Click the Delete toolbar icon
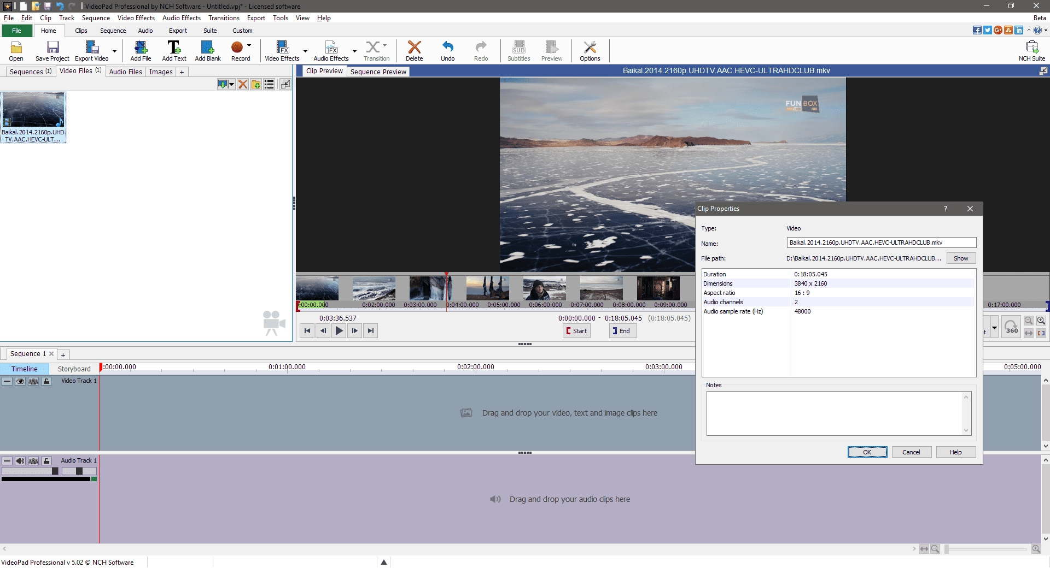The height and width of the screenshot is (568, 1050). point(414,51)
